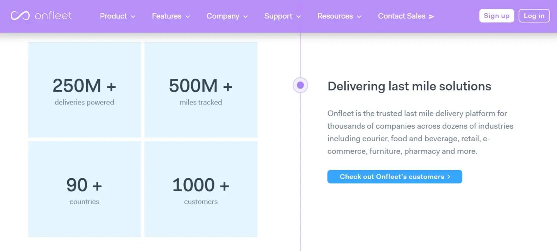Open the Resources dropdown chevron

pos(359,17)
